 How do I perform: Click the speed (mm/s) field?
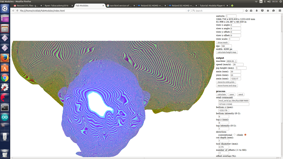coord(238,65)
